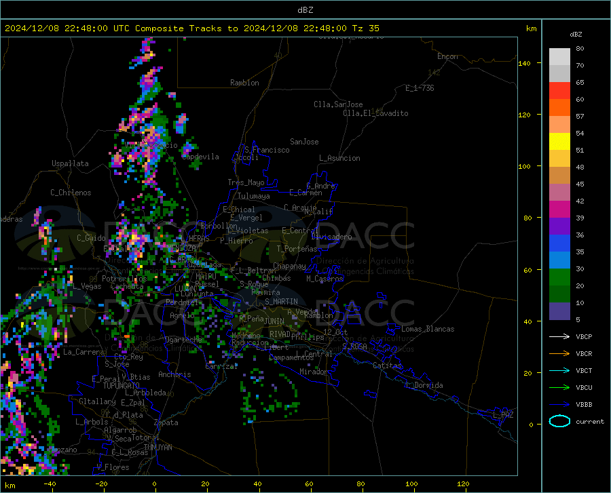Click the Zapata map label

click(166, 422)
